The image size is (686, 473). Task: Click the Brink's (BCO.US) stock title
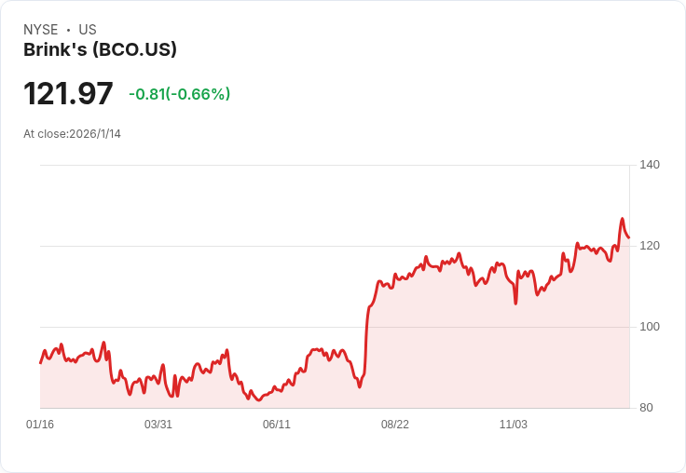pyautogui.click(x=100, y=50)
